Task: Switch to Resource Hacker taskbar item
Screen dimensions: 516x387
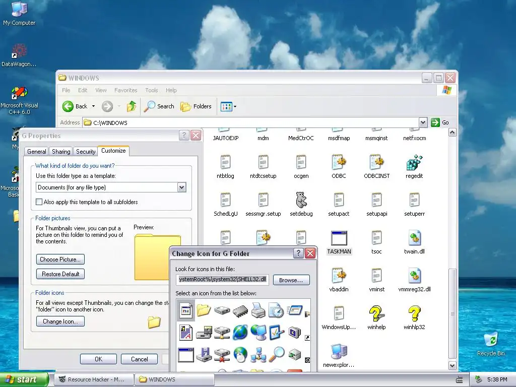Action: tap(94, 379)
